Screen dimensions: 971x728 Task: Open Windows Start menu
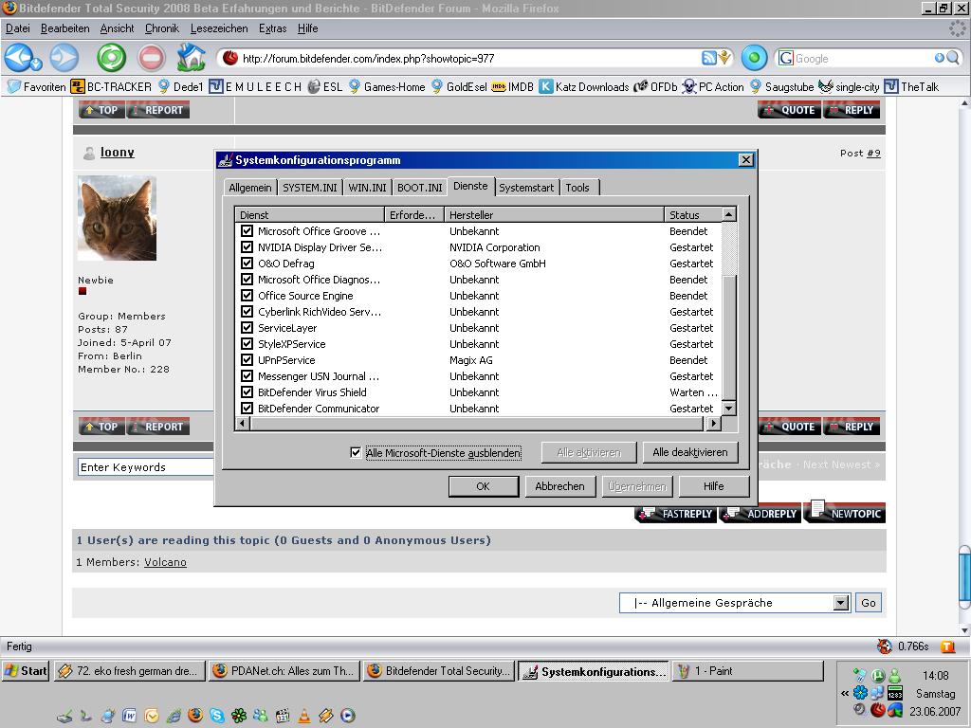pyautogui.click(x=26, y=670)
